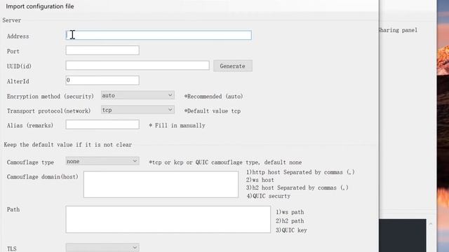Click "Sharing panel" label in background window

[x=398, y=30]
